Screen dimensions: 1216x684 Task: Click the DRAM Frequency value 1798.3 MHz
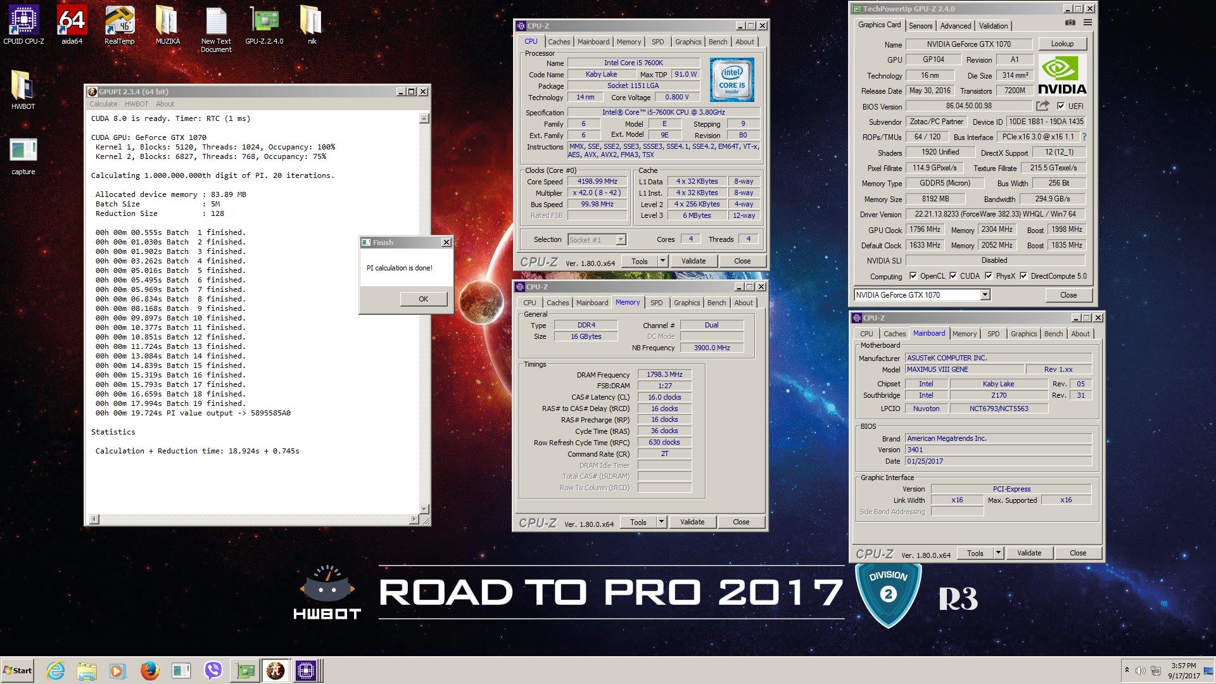click(x=664, y=374)
